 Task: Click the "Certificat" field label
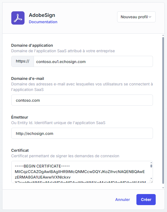click(x=20, y=150)
